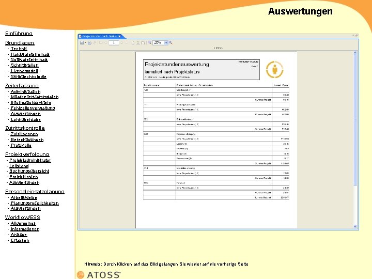Open the Arbeitsweise link
The height and width of the screenshot is (279, 372).
point(24,197)
